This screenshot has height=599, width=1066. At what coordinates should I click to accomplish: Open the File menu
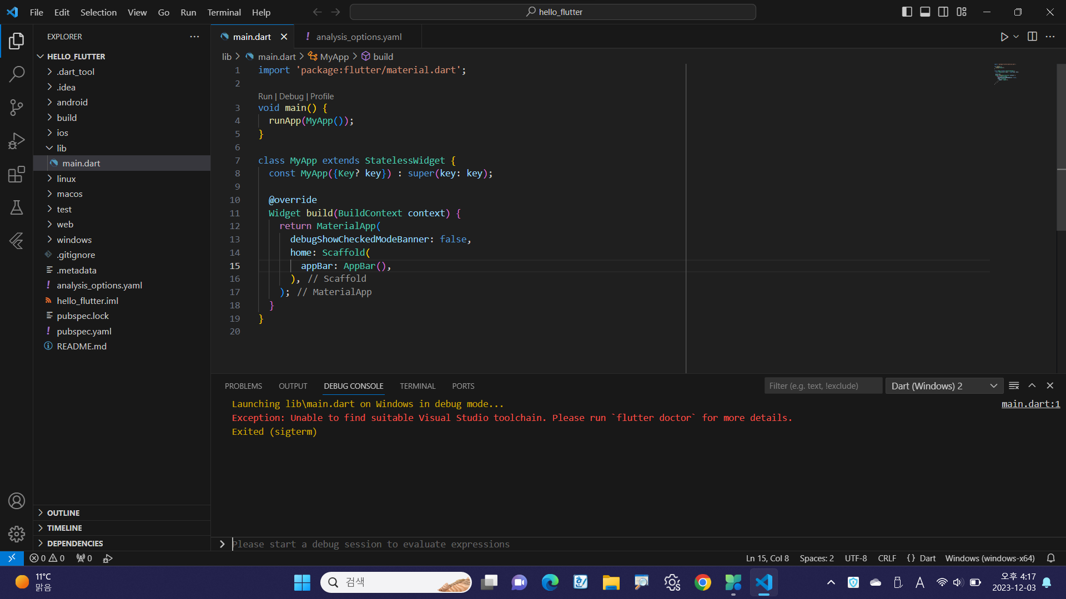tap(37, 12)
